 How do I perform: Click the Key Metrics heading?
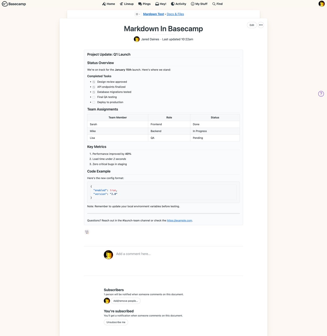coord(97,147)
